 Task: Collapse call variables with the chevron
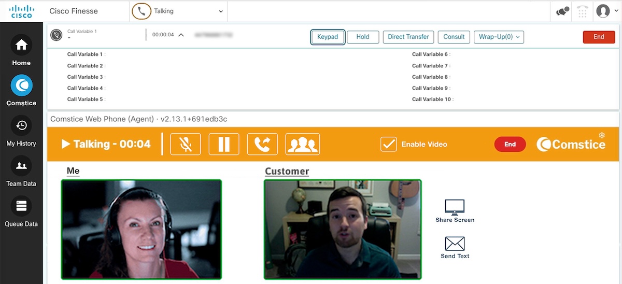click(x=181, y=35)
